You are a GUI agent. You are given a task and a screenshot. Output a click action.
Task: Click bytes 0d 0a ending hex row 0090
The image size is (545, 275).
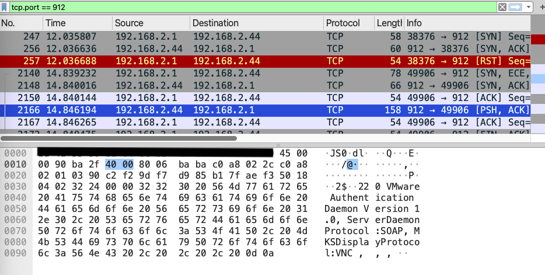[x=259, y=253]
